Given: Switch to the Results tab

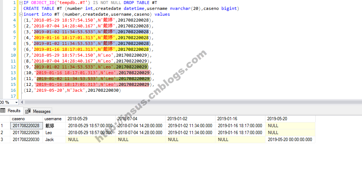Looking at the screenshot, I should (14, 111).
